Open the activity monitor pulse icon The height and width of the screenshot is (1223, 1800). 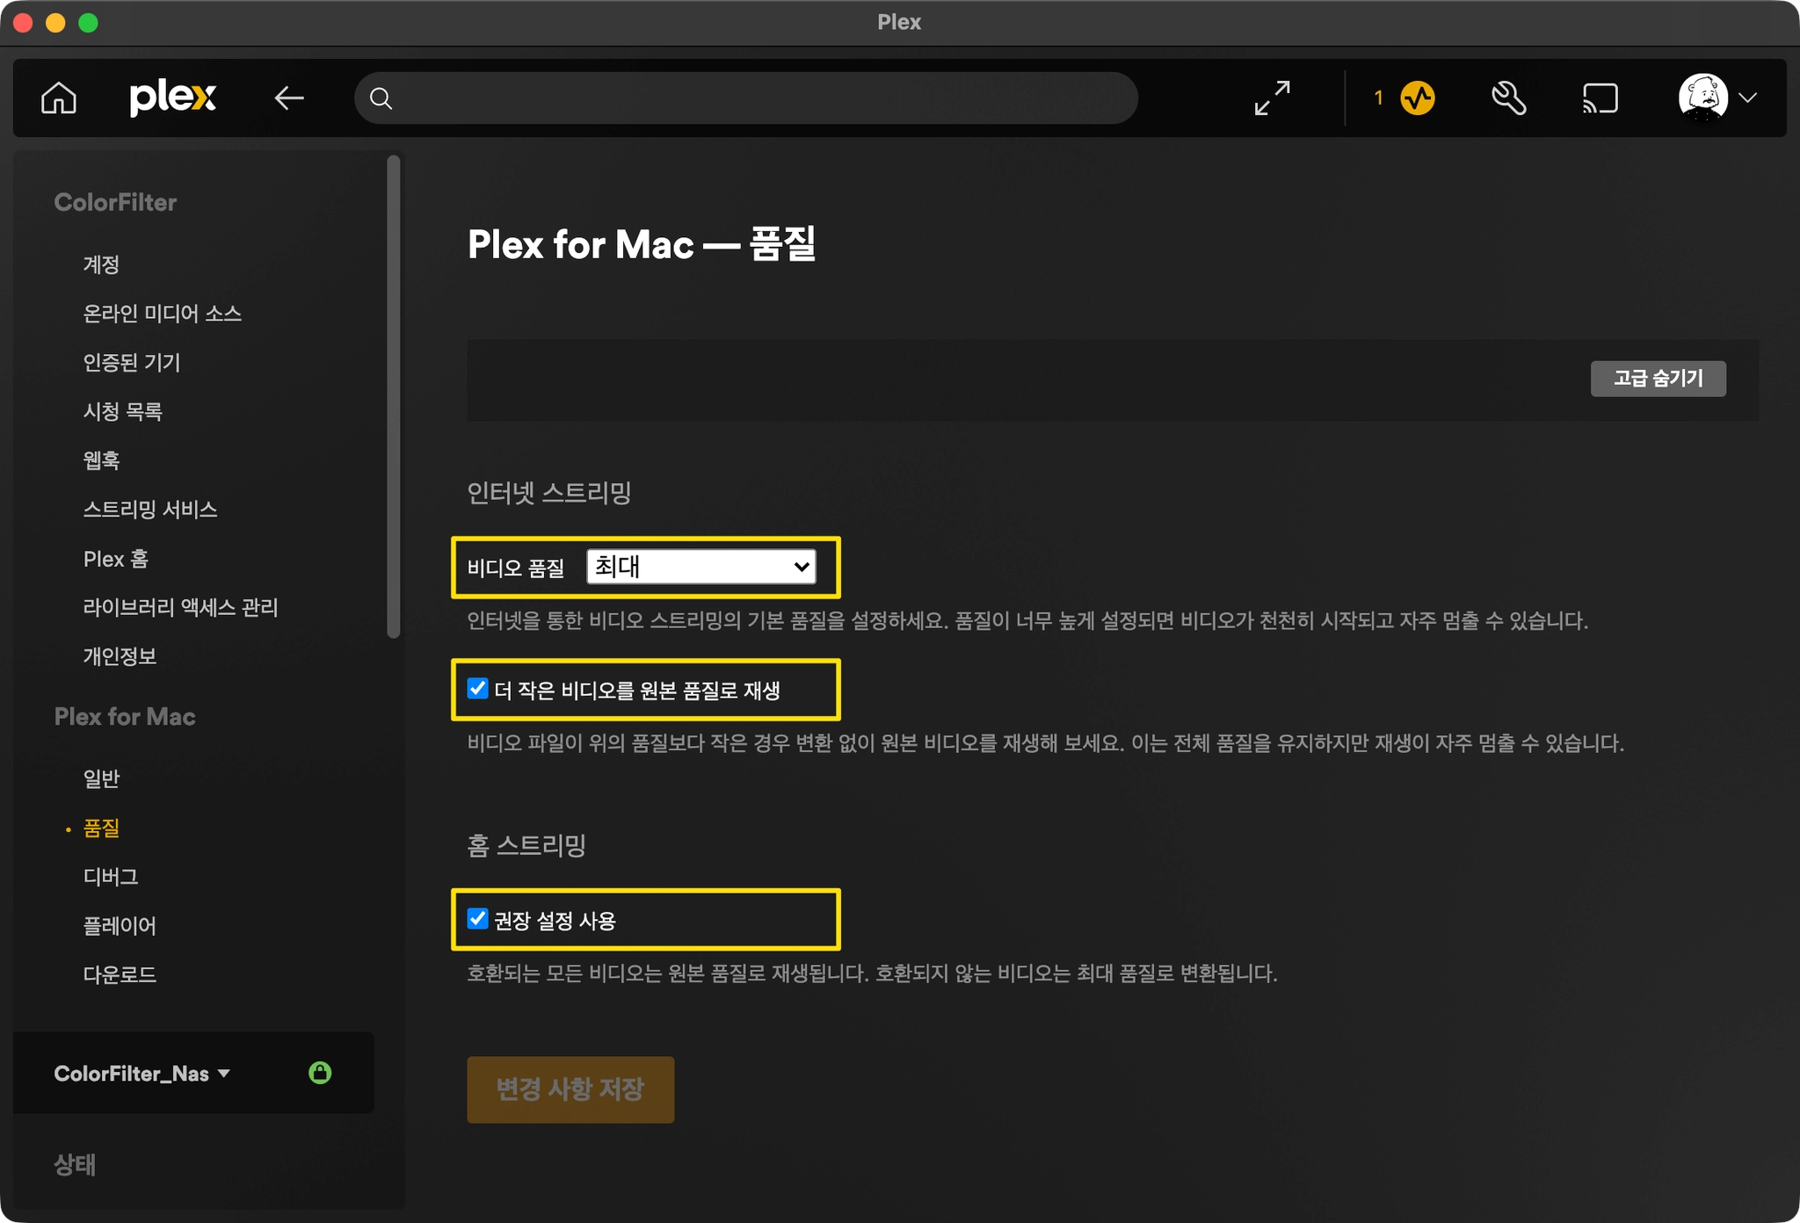(x=1417, y=98)
